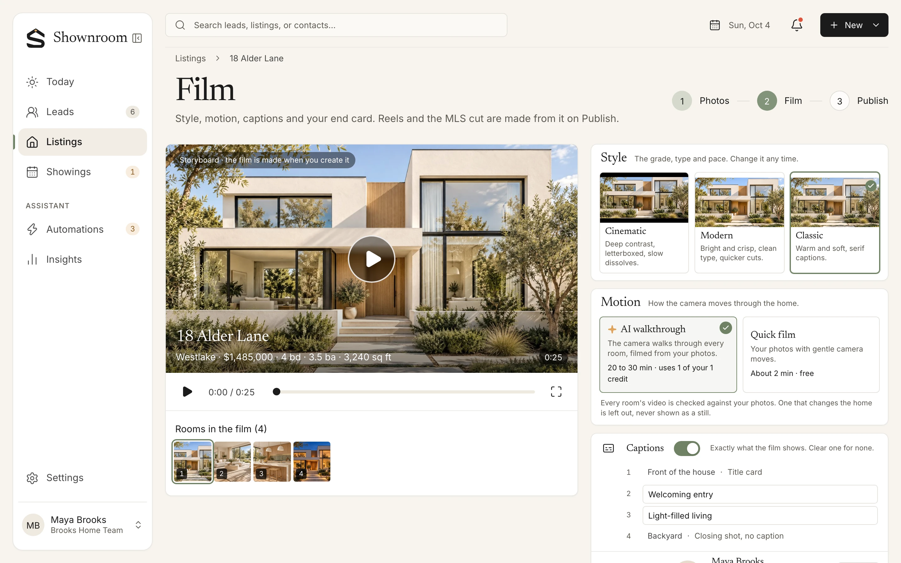Select the Modern style card

click(739, 223)
